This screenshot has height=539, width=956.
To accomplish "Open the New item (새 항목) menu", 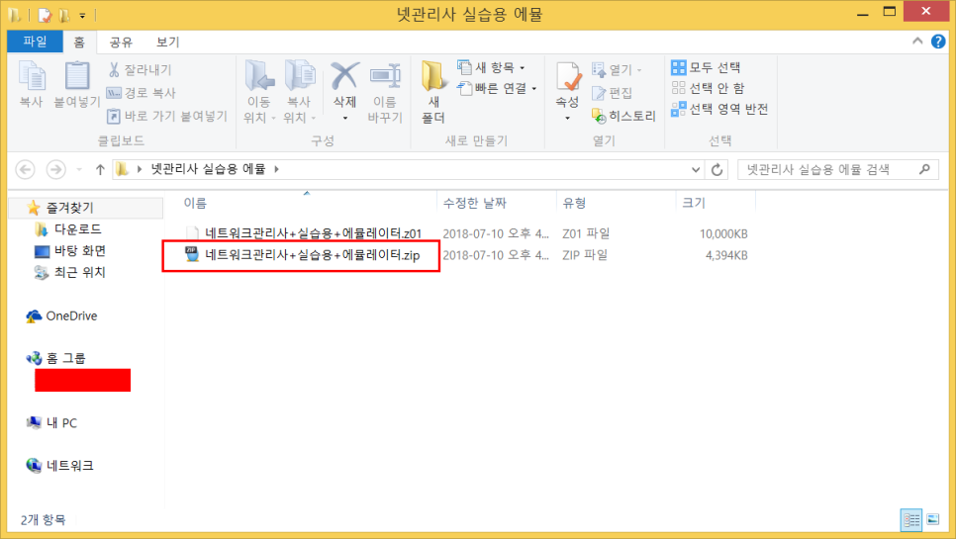I will 491,67.
